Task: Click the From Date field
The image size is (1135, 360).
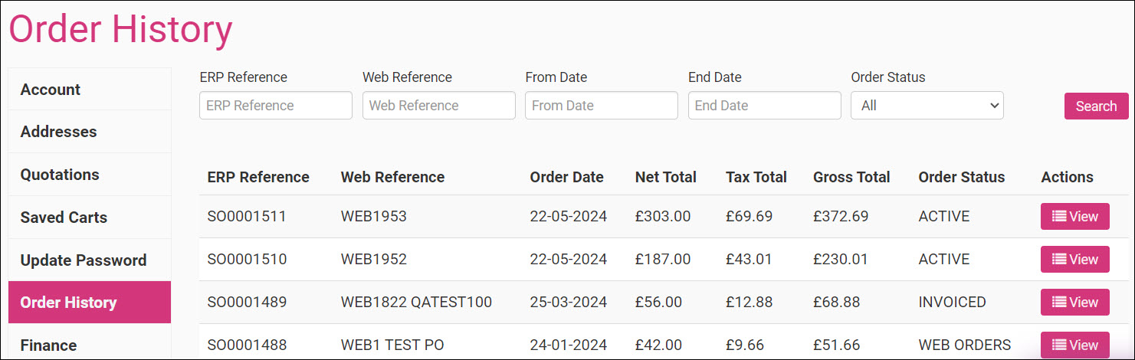Action: pos(602,106)
